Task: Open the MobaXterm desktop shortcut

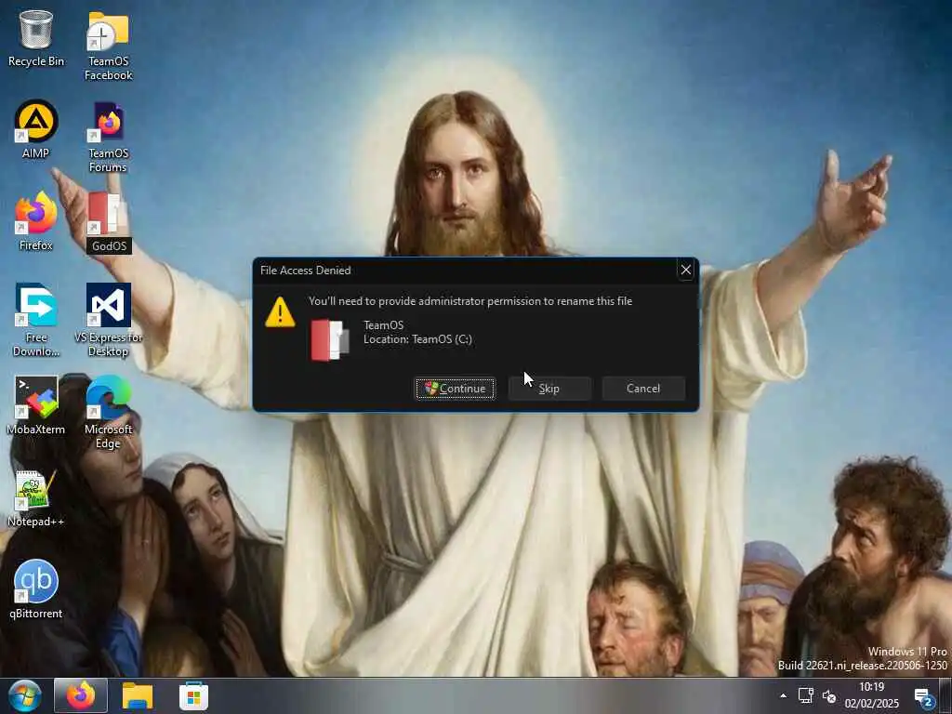Action: click(36, 405)
